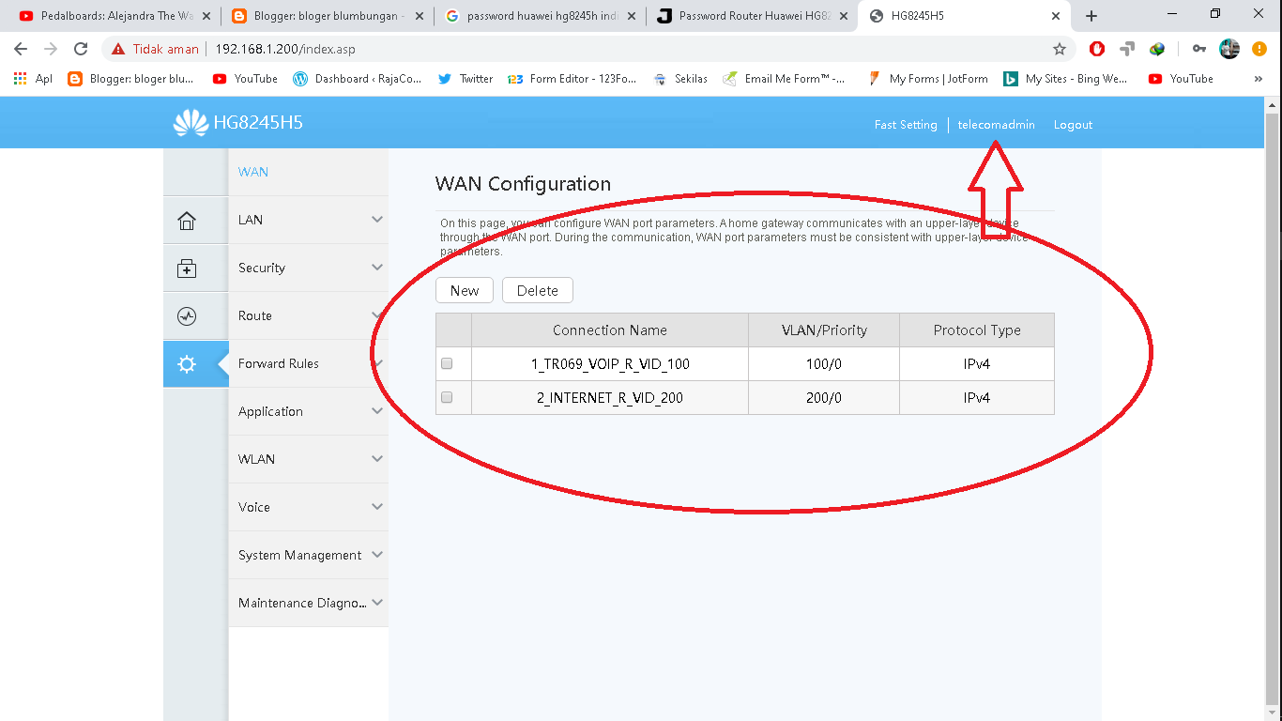This screenshot has height=721, width=1282.
Task: Check the 2_INTERNET_R_VID_200 row checkbox
Action: click(448, 397)
